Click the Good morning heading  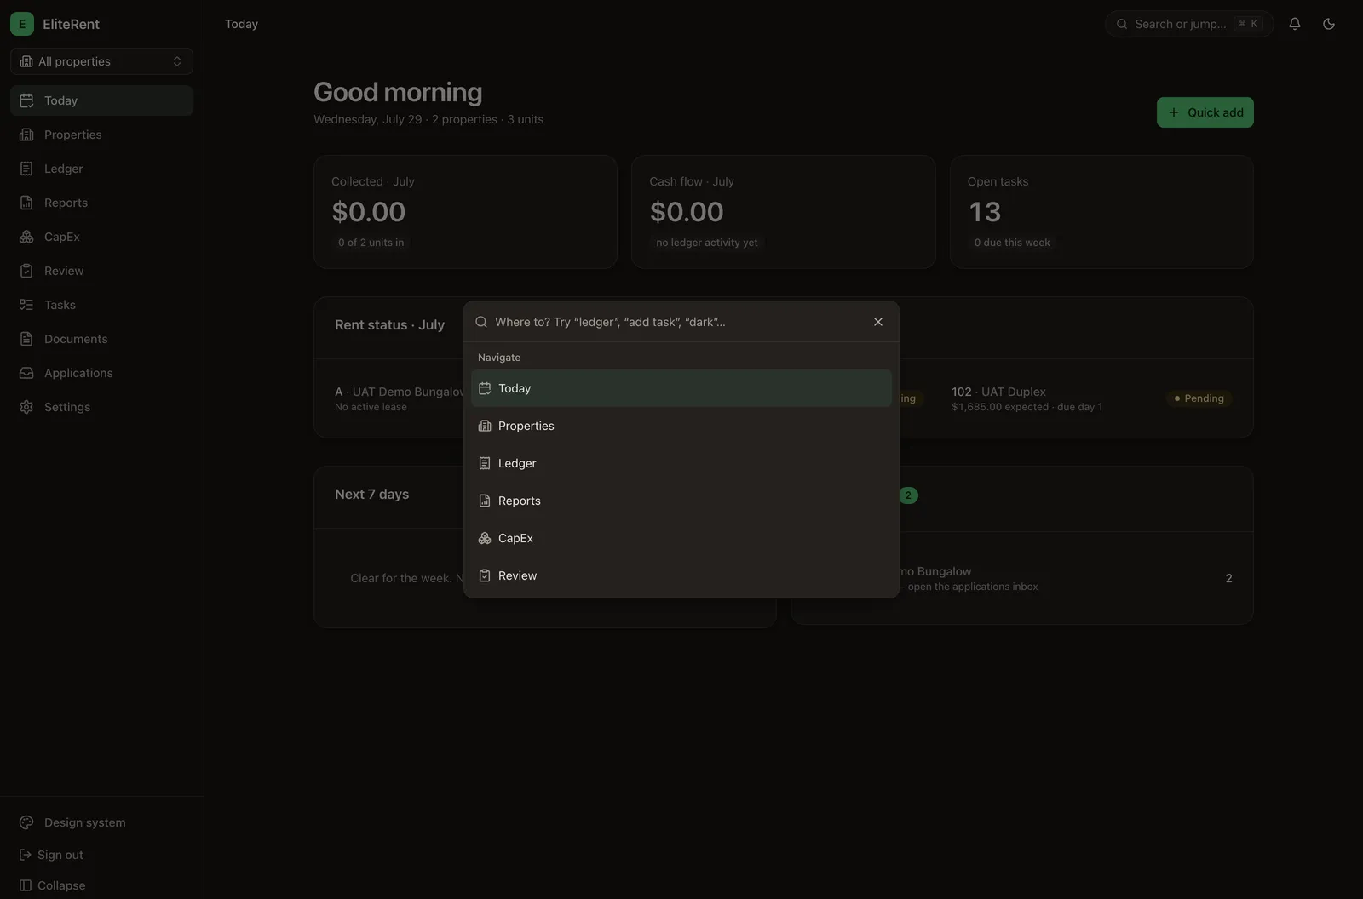[398, 92]
